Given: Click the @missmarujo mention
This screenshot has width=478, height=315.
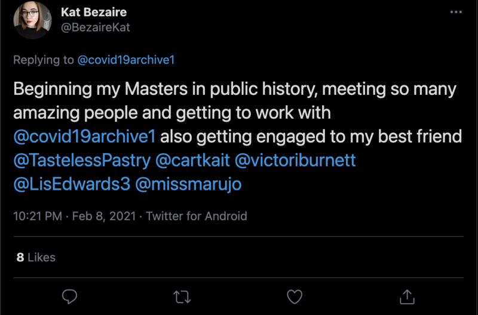Looking at the screenshot, I should [189, 184].
